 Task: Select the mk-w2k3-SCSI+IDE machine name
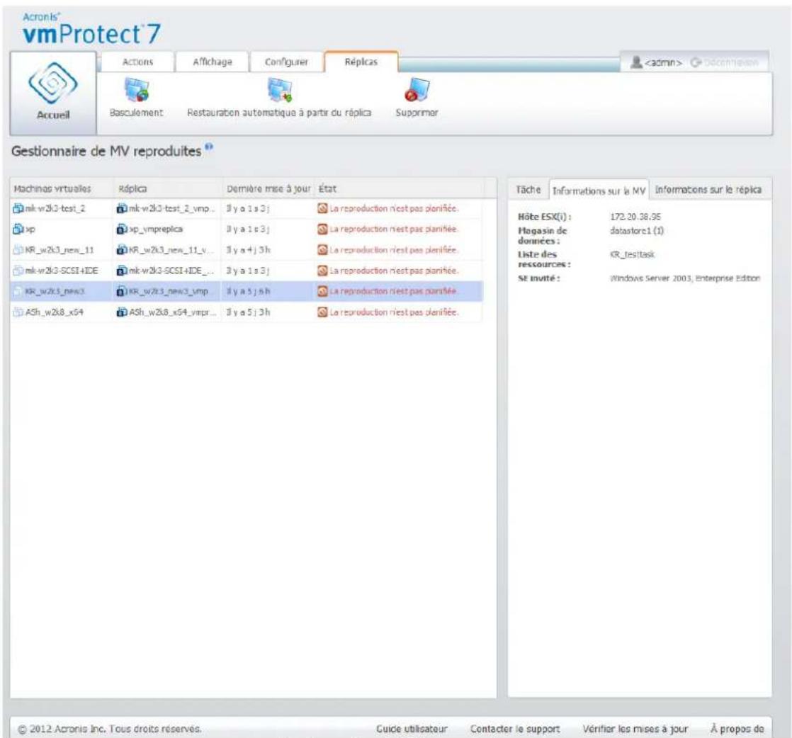(62, 271)
